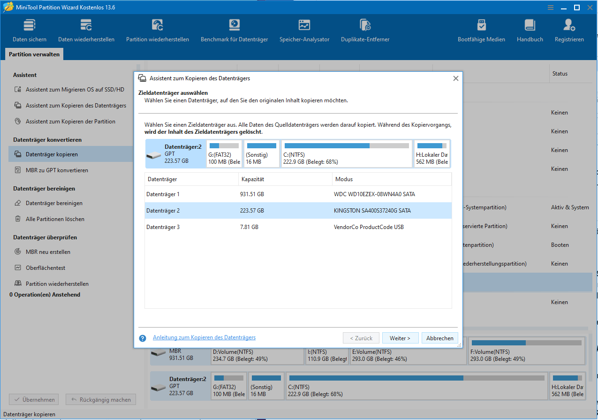Click 931.51 GB capacity cell
The width and height of the screenshot is (598, 420).
[x=252, y=194]
